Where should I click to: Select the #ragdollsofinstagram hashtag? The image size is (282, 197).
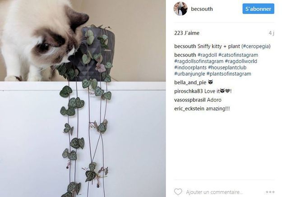click(199, 61)
